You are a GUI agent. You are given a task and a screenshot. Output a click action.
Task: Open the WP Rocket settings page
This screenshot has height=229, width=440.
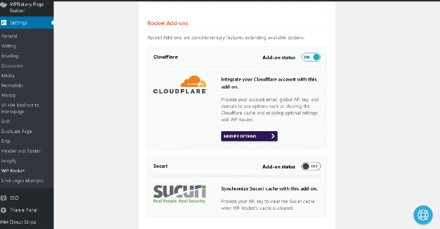[13, 170]
